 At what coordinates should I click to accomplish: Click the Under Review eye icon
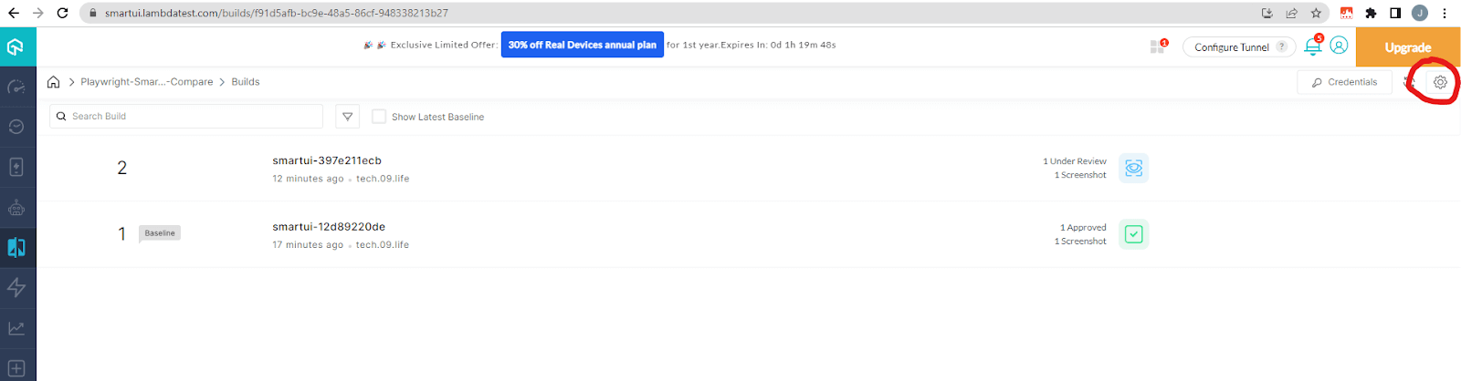1133,168
